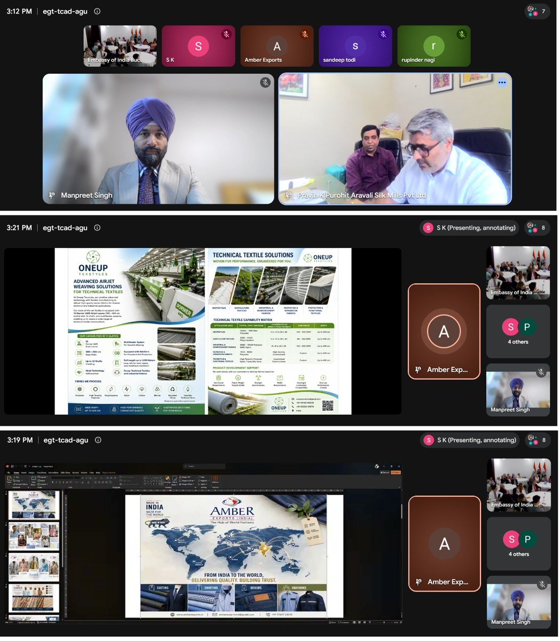The width and height of the screenshot is (560, 641).
Task: Click pin icon on Amber Exp tile at 3:19 PM
Action: click(x=419, y=582)
